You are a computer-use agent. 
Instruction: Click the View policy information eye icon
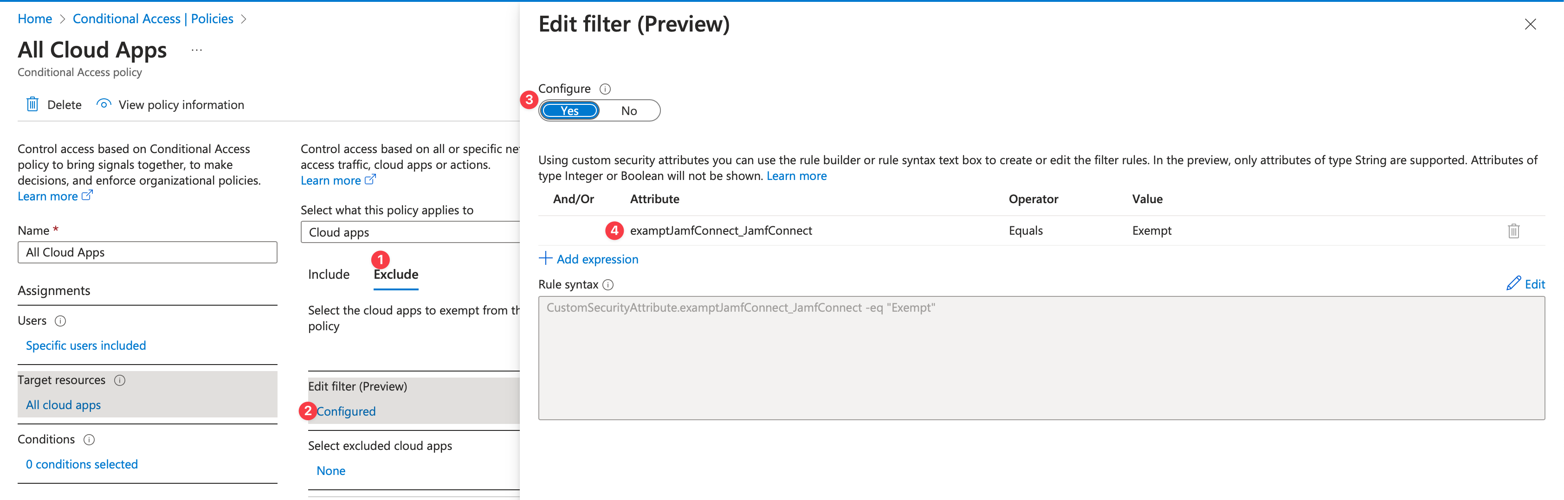pyautogui.click(x=104, y=104)
